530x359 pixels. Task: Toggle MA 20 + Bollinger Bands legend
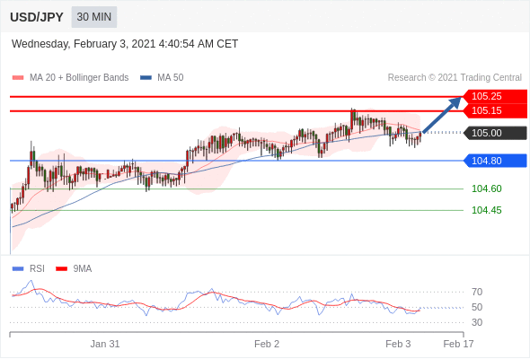70,78
